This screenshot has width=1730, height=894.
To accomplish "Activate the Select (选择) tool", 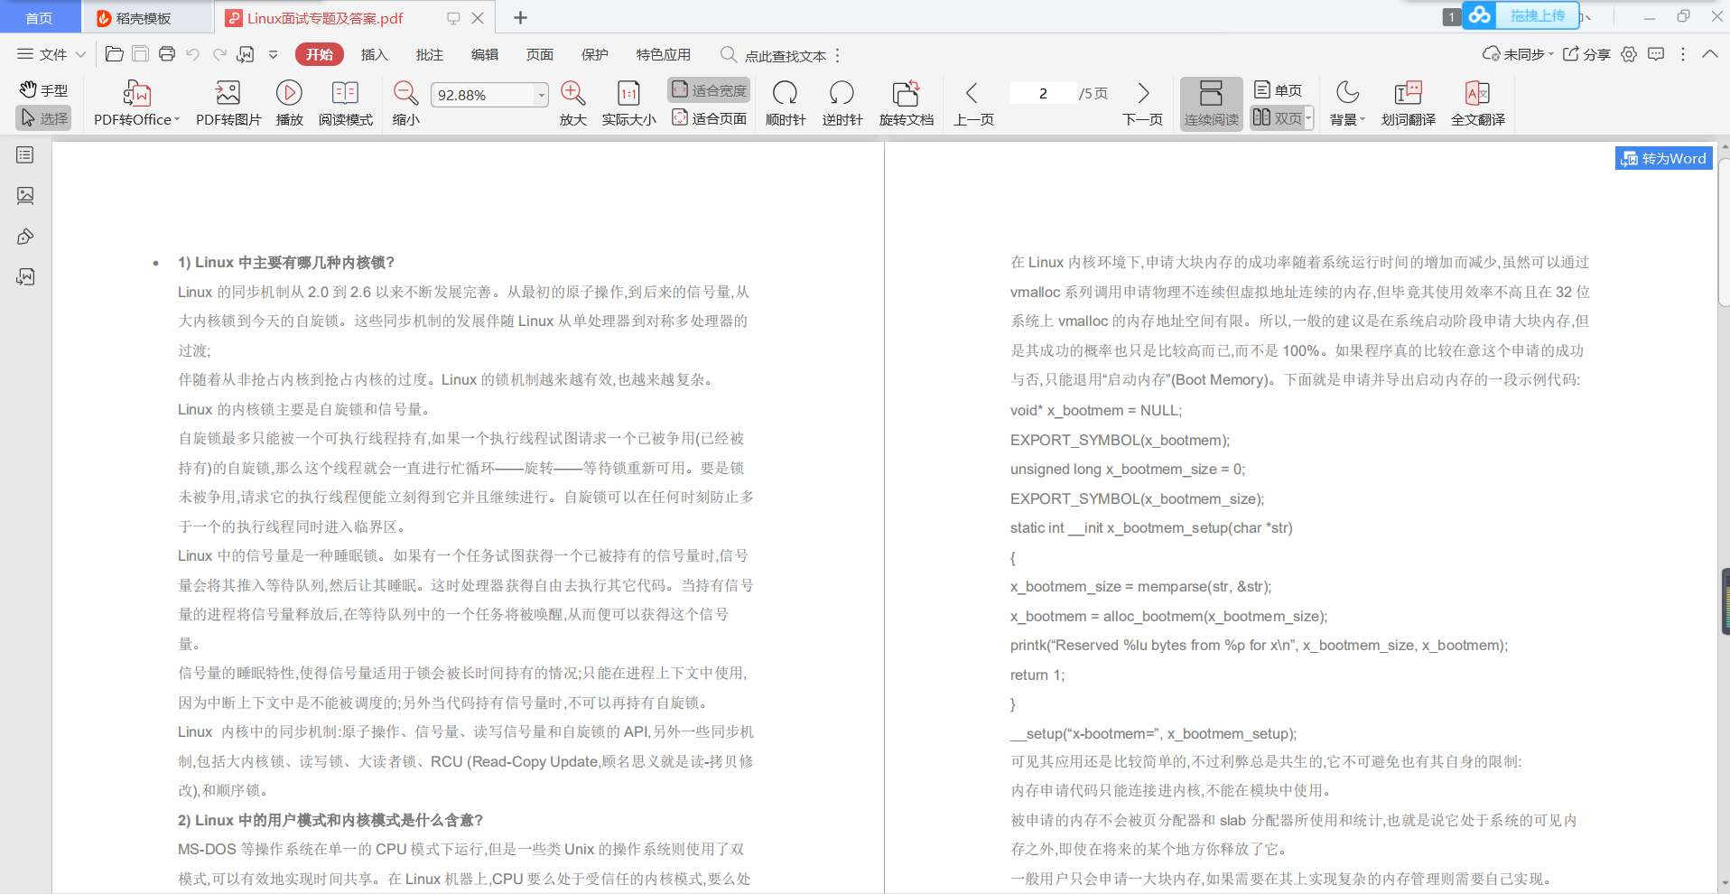I will pyautogui.click(x=43, y=118).
